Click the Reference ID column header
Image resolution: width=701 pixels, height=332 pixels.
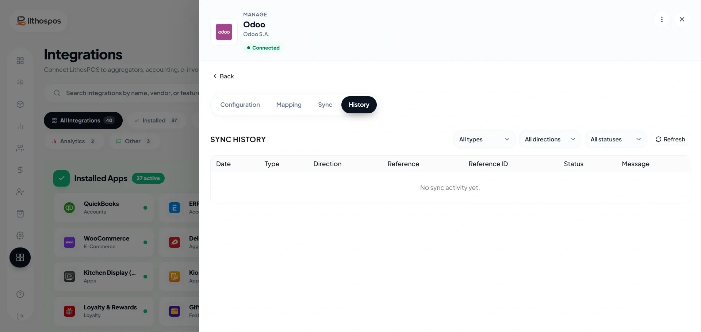[x=488, y=164]
